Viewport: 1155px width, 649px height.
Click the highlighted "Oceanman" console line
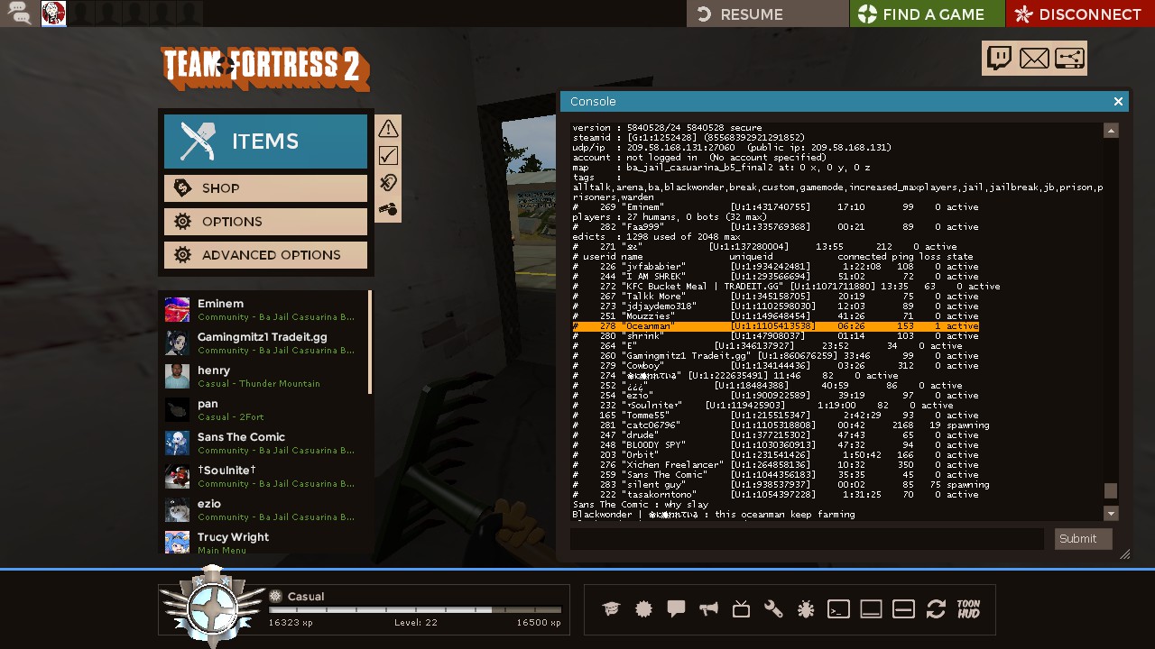[x=776, y=326]
